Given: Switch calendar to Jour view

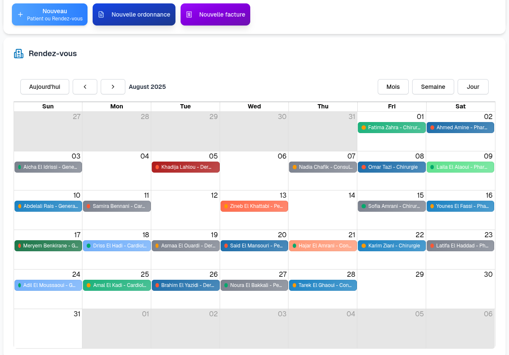Looking at the screenshot, I should click(x=473, y=87).
